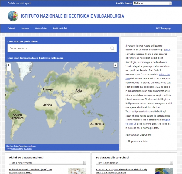Click '515 dataset disponibili' text
182x174 pixels.
[138, 135]
